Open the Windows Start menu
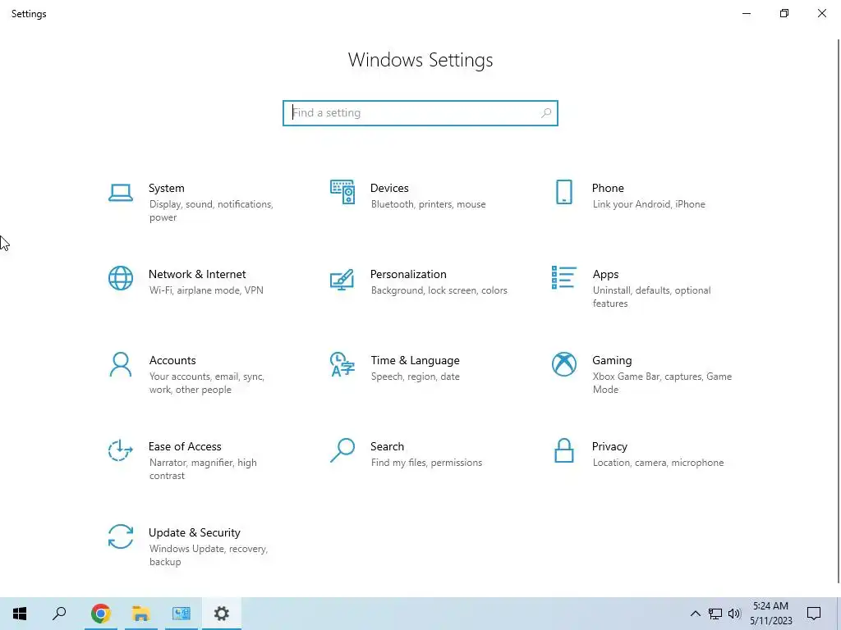The width and height of the screenshot is (841, 630). pyautogui.click(x=20, y=614)
